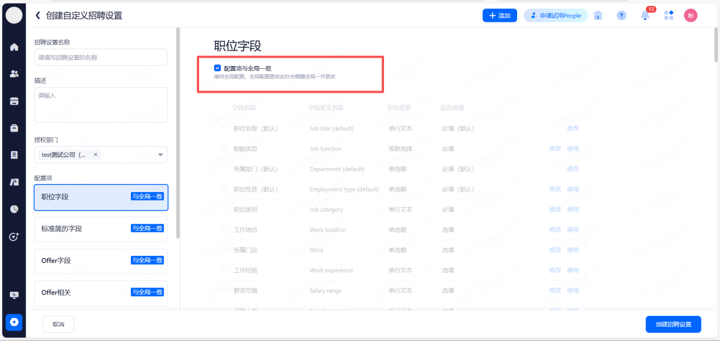
Task: Click the 申请试用People button
Action: coord(555,16)
